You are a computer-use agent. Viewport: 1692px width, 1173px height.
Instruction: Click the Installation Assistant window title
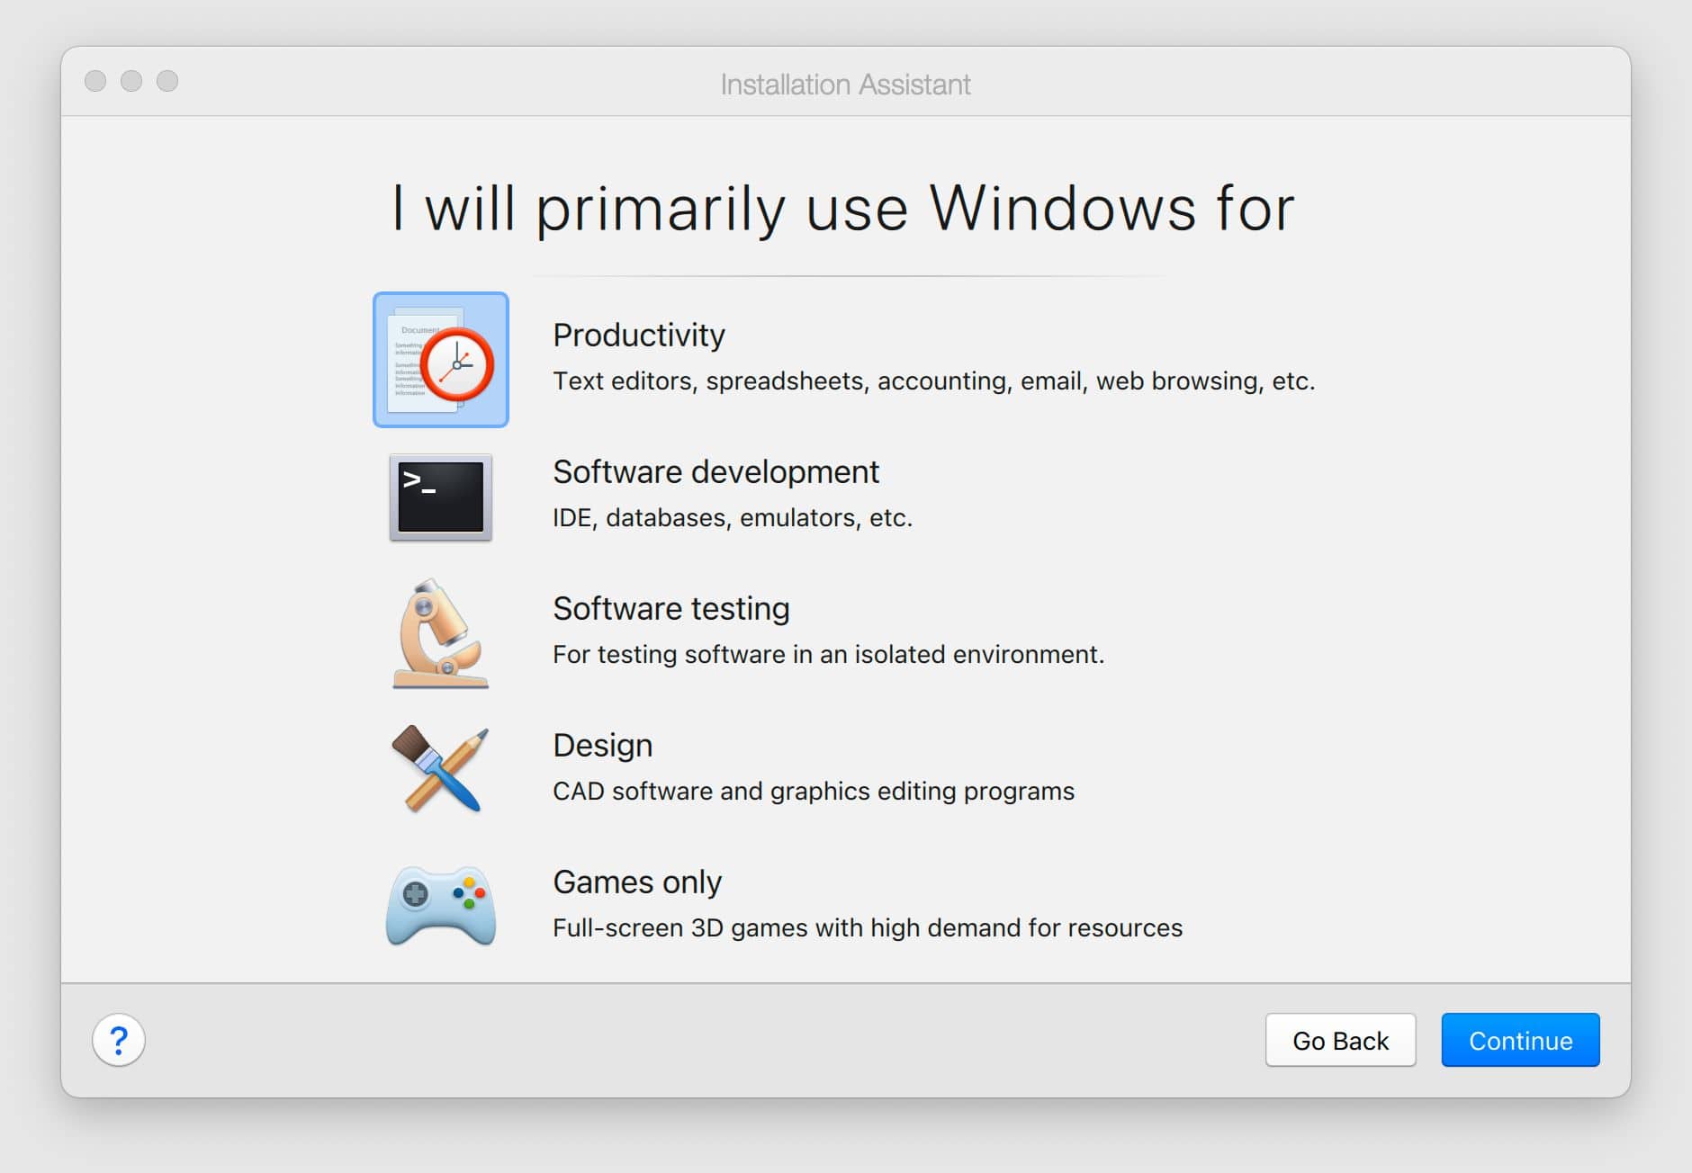(x=845, y=85)
